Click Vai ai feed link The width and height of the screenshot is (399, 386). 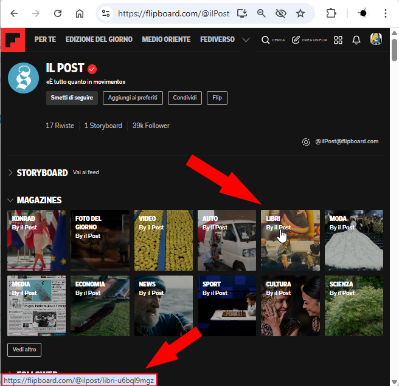tap(86, 172)
